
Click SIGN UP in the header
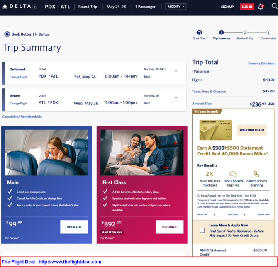(227, 7)
